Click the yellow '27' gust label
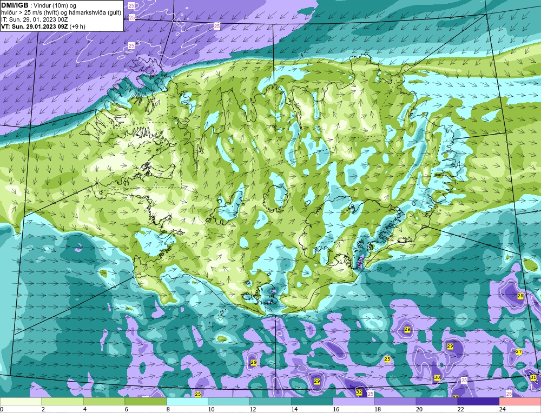 tap(519, 351)
